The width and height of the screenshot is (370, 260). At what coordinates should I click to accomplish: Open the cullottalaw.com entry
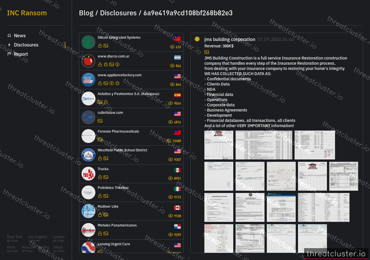pyautogui.click(x=131, y=117)
